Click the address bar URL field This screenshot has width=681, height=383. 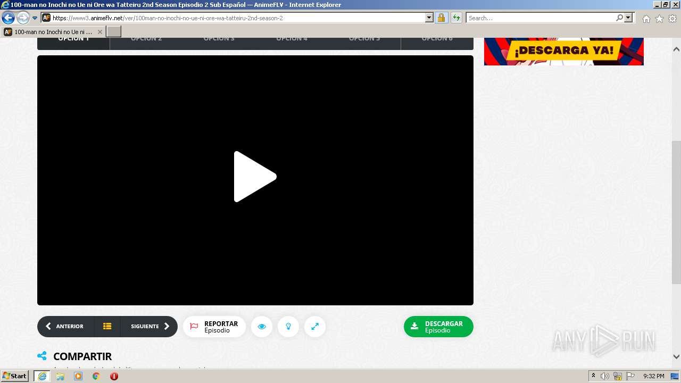(x=238, y=18)
